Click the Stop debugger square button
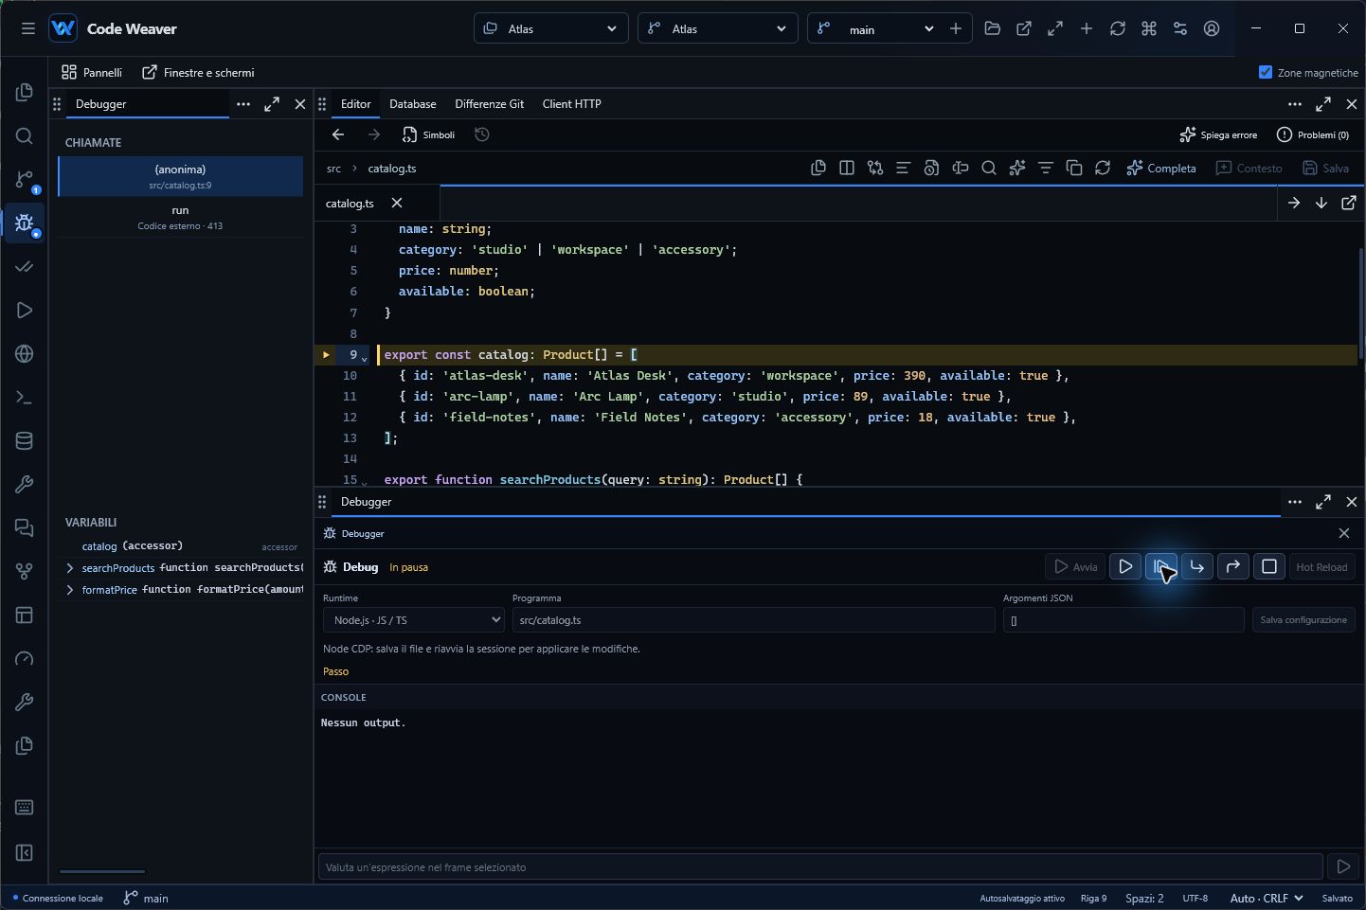 (1269, 567)
